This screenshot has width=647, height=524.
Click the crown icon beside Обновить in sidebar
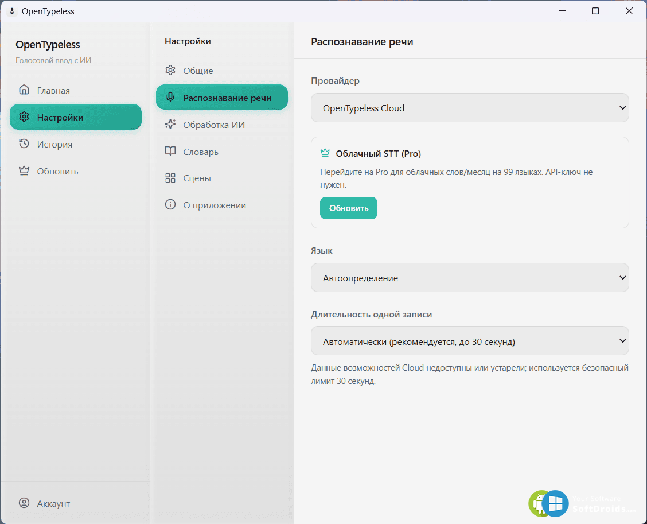(x=24, y=170)
